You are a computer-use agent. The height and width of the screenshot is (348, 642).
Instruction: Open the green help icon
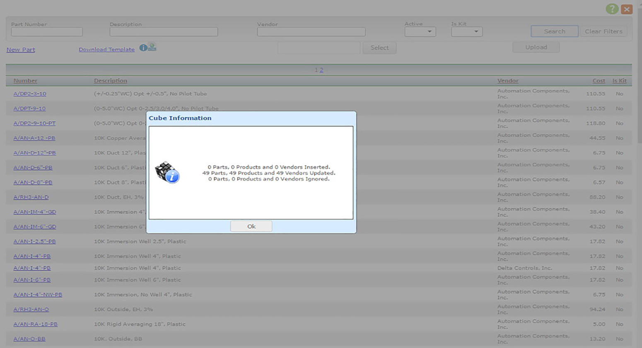612,9
